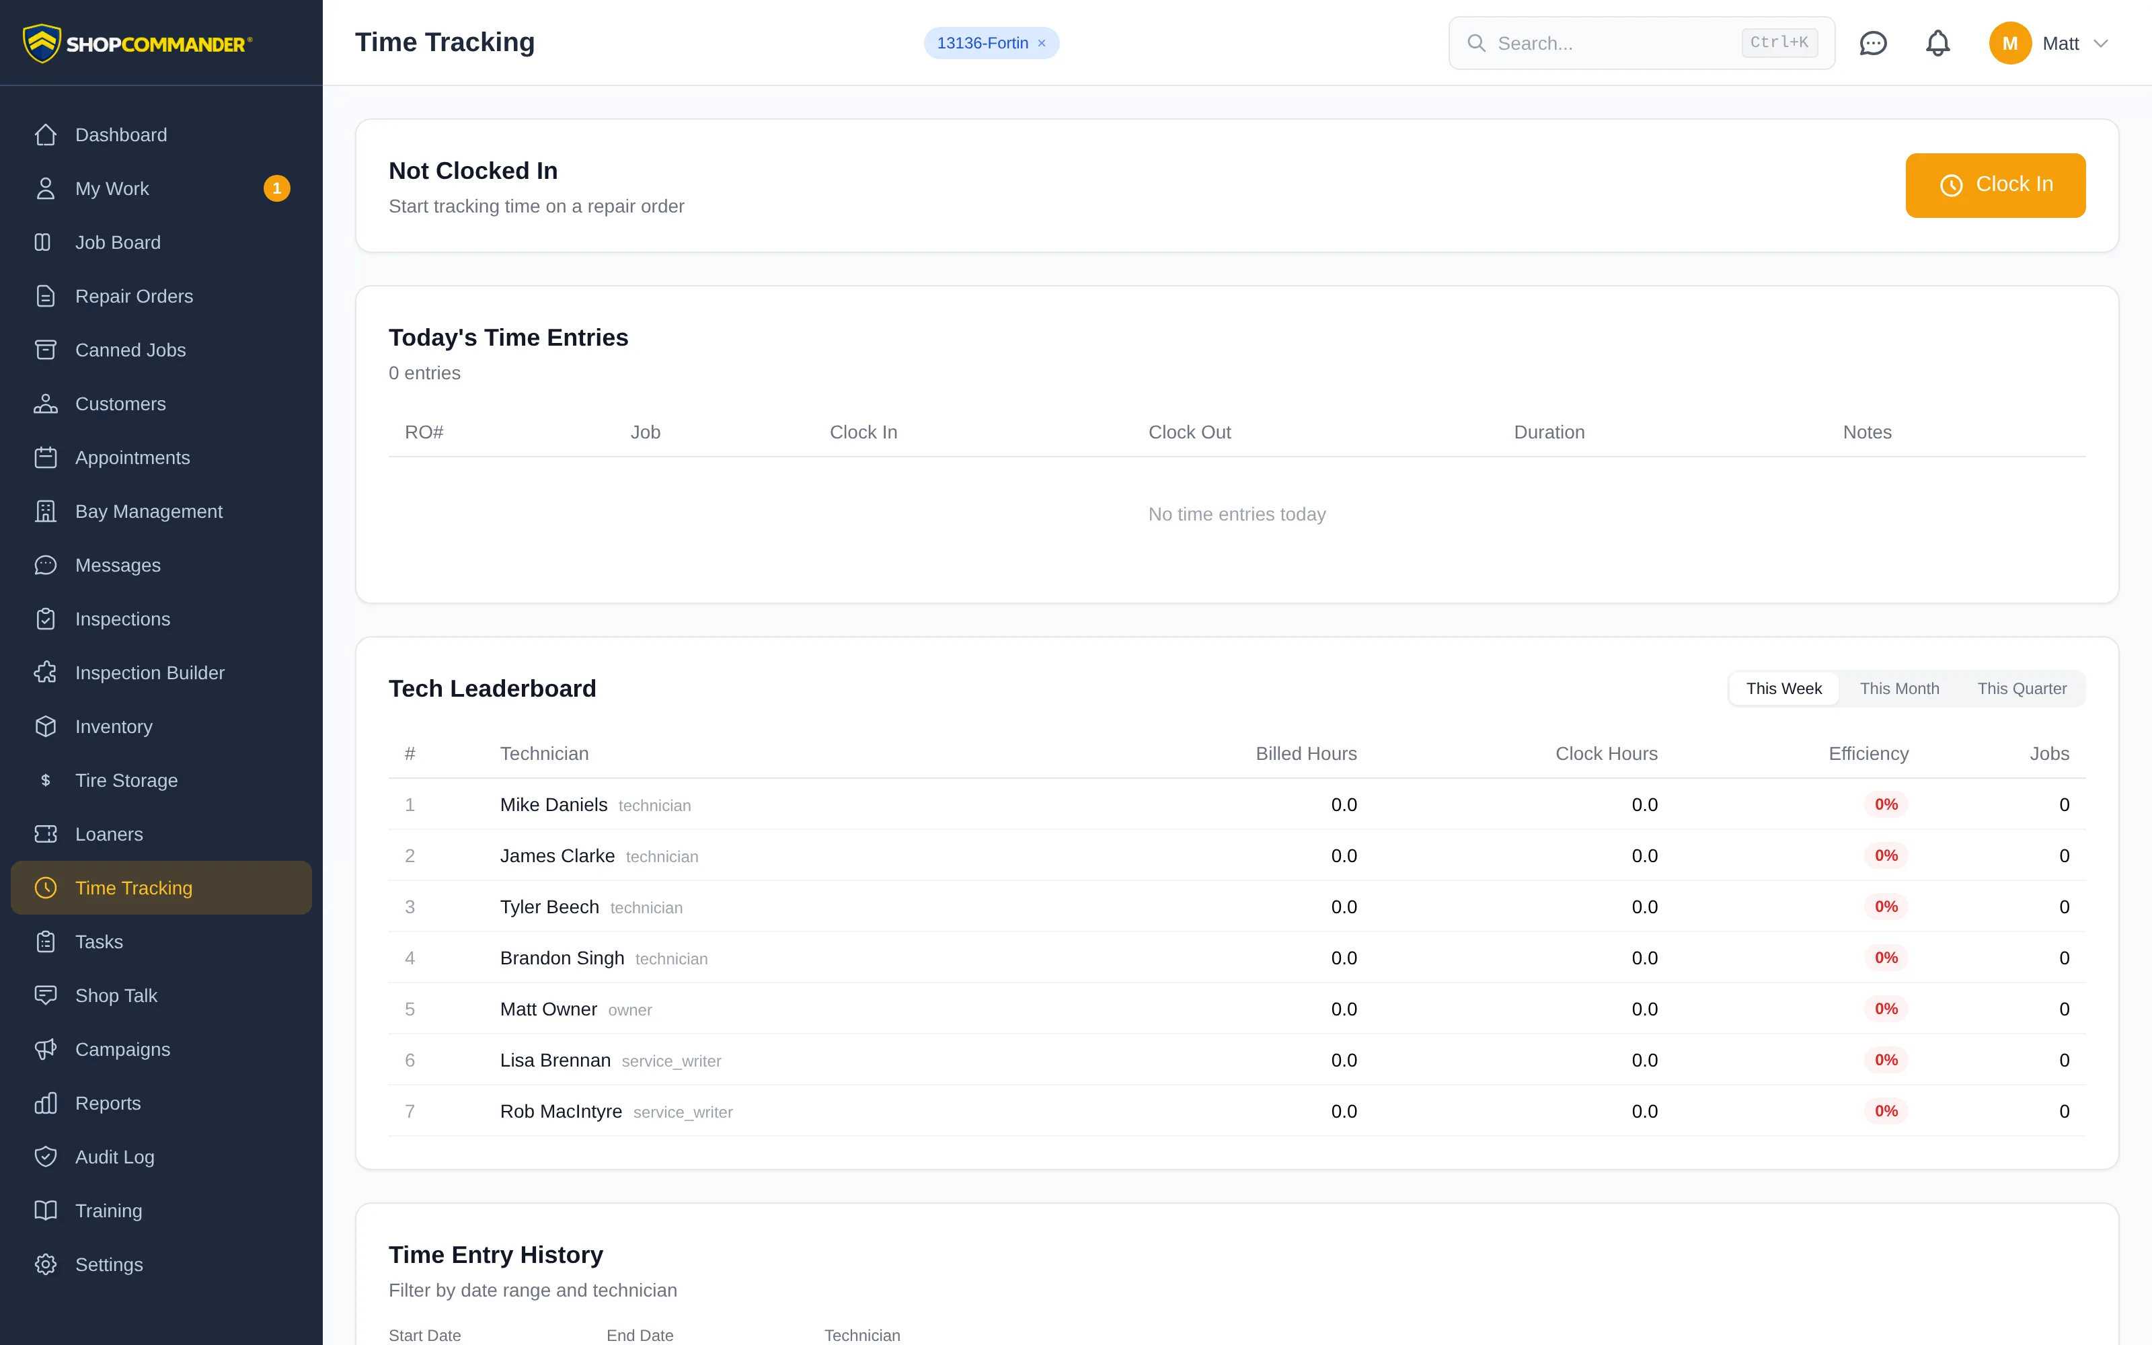Open the Audit Log shield icon
Screen dimensions: 2152x1345
point(45,1157)
